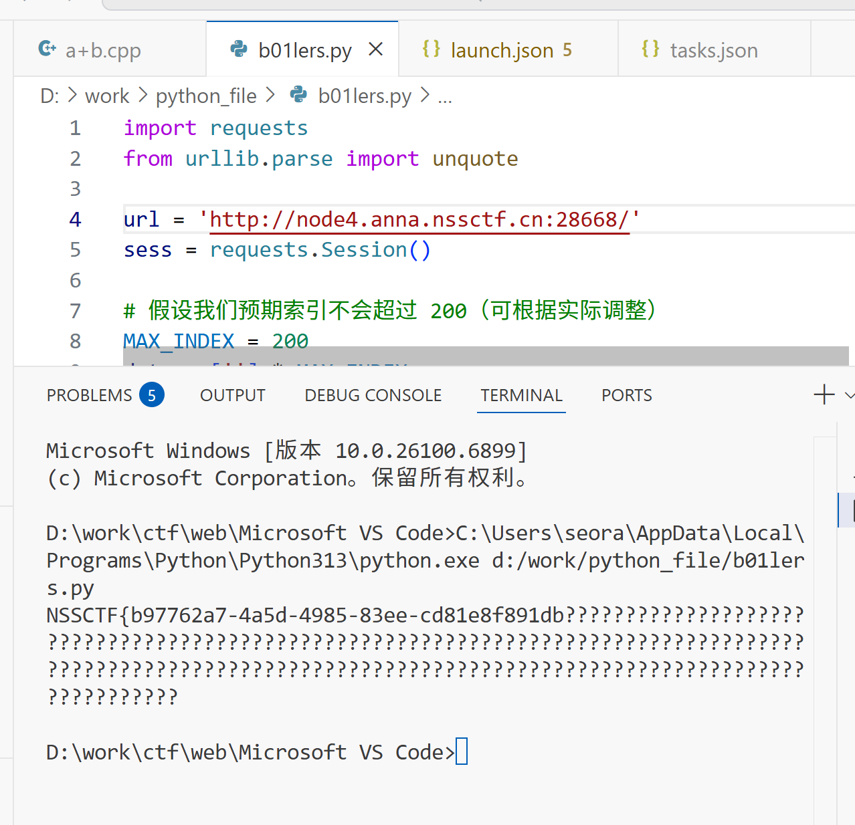This screenshot has height=825, width=855.
Task: Select the b01lers.py editor tab
Action: [x=302, y=49]
